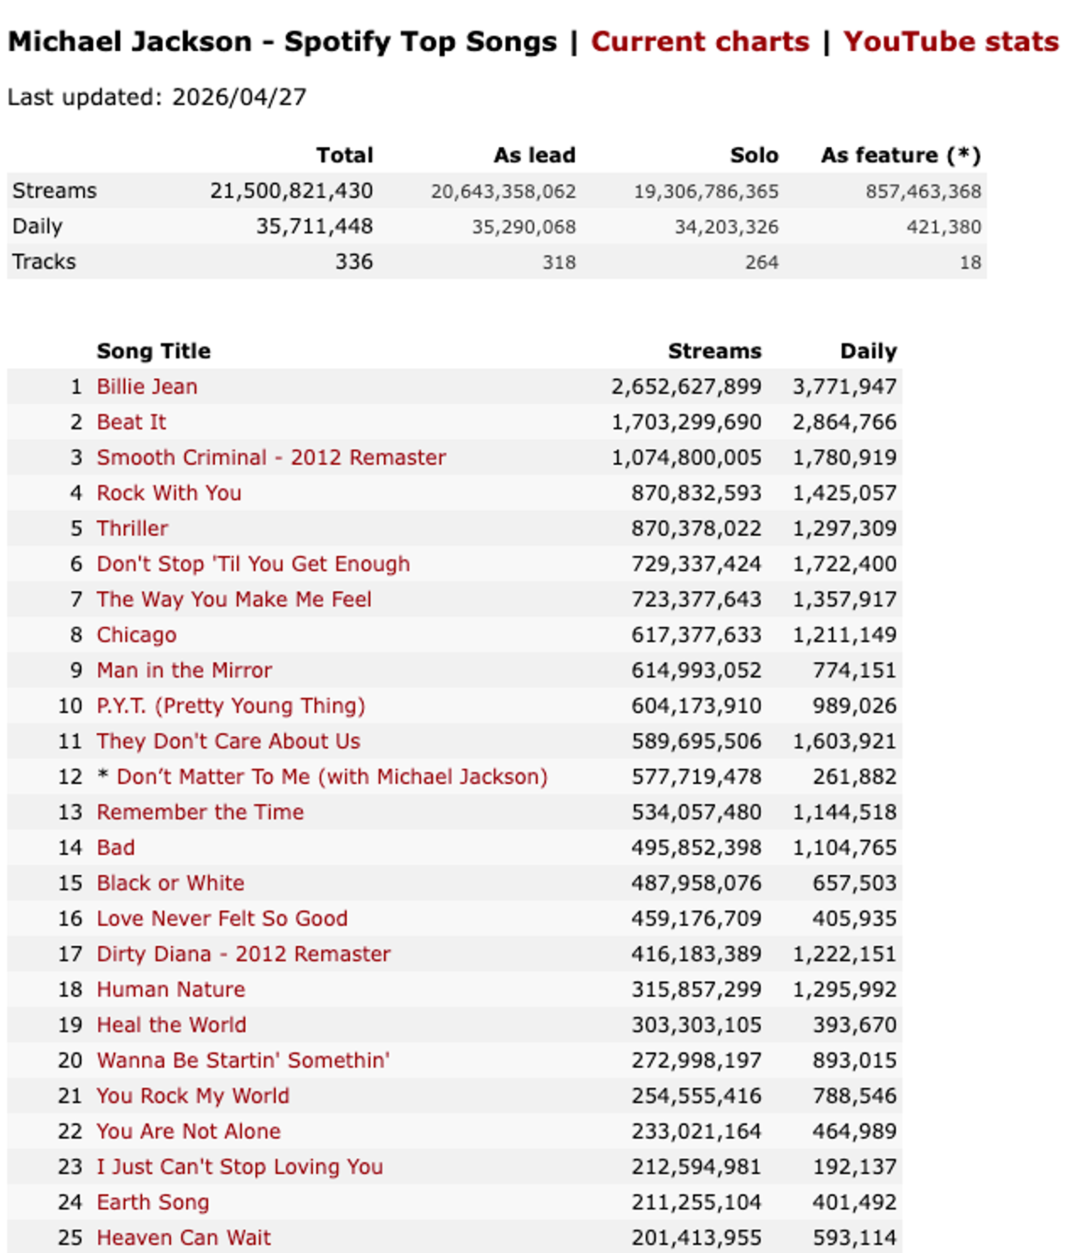Click Don't Stop 'Til You Get Enough
1083x1253 pixels.
[x=253, y=564]
